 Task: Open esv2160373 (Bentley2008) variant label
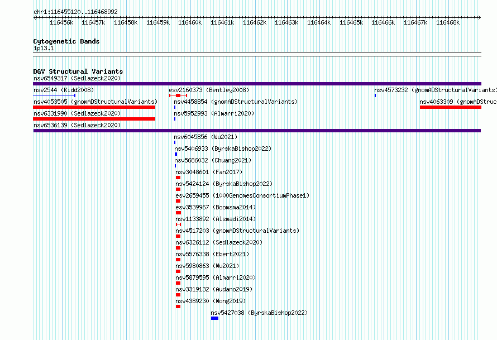(x=209, y=90)
